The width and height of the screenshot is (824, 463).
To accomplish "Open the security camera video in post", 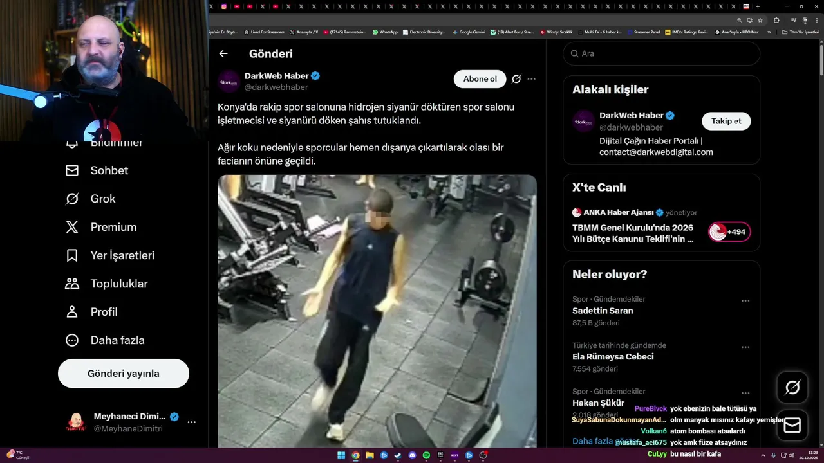I will (377, 311).
